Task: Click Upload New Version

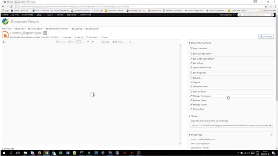Action: pos(201,68)
